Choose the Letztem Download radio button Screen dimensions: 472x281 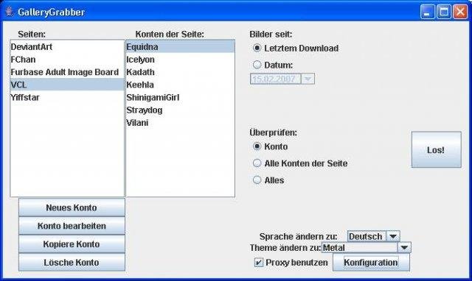[257, 48]
